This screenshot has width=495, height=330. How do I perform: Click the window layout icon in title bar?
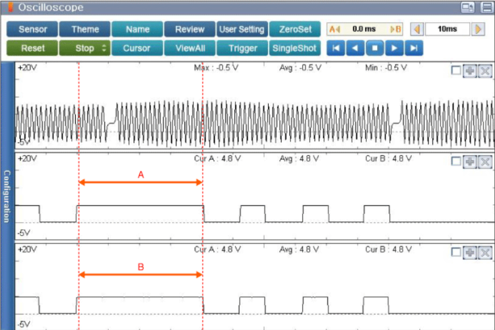[467, 7]
